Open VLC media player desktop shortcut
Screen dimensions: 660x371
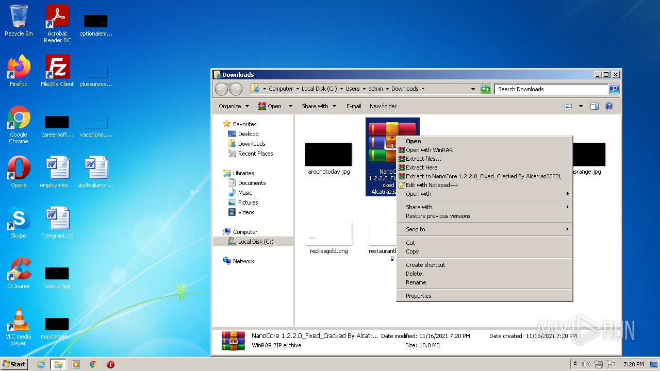pos(19,327)
